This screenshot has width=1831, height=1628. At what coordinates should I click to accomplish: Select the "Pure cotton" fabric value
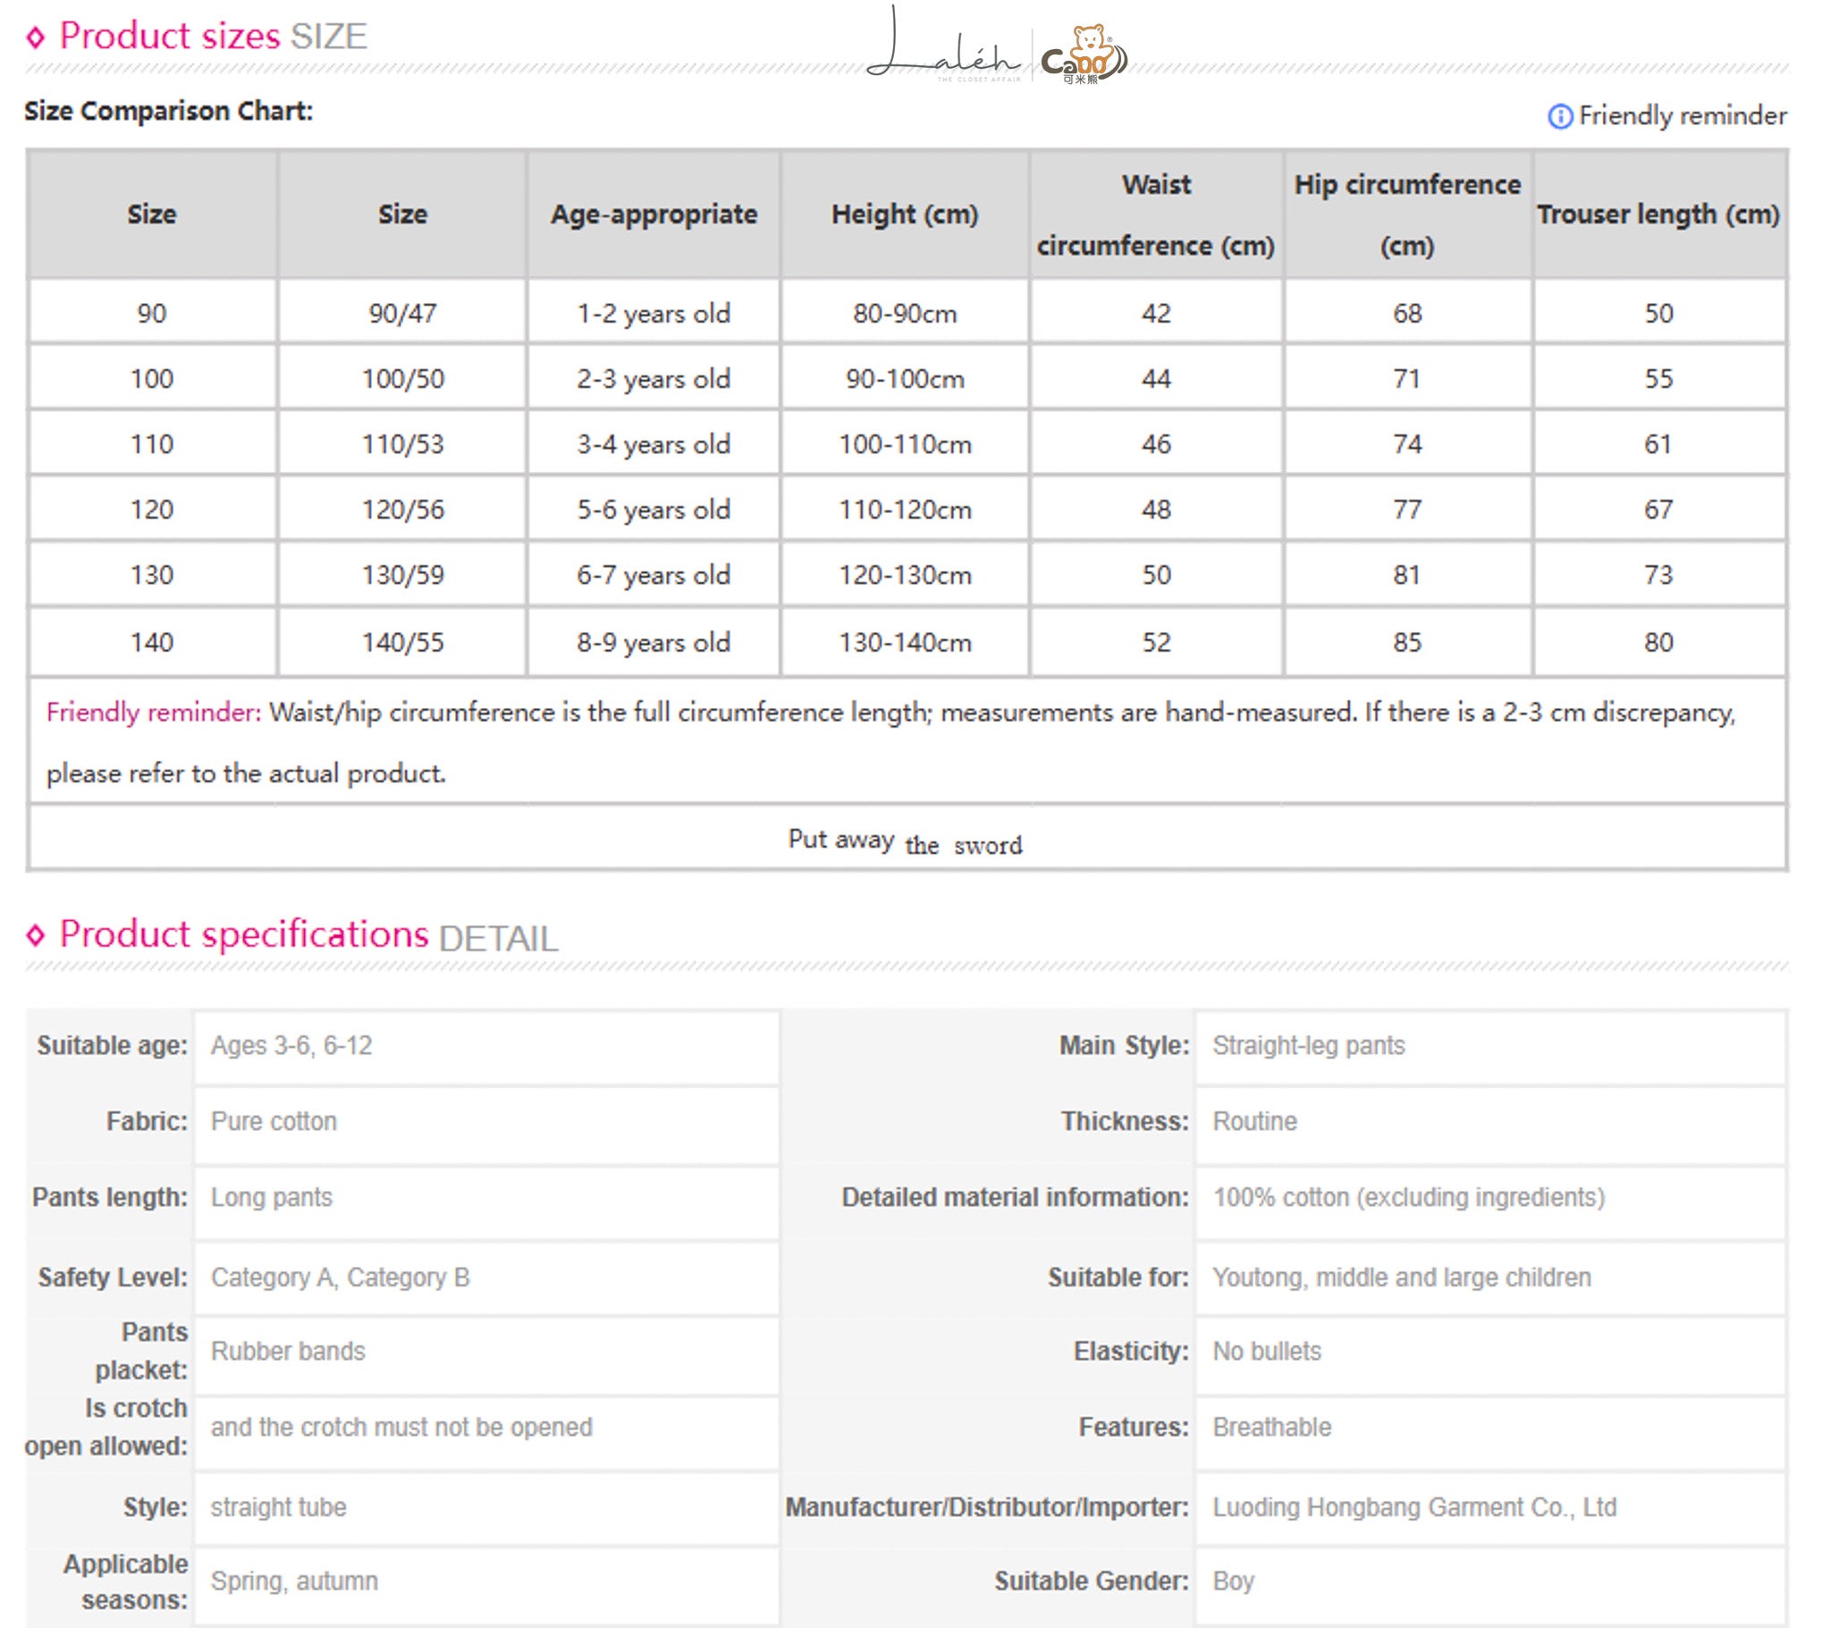point(274,1122)
